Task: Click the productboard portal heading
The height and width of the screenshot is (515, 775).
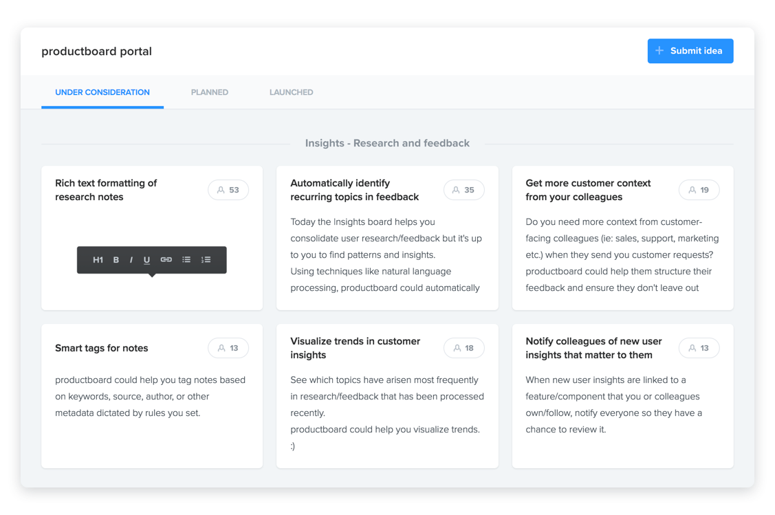Action: [x=96, y=52]
